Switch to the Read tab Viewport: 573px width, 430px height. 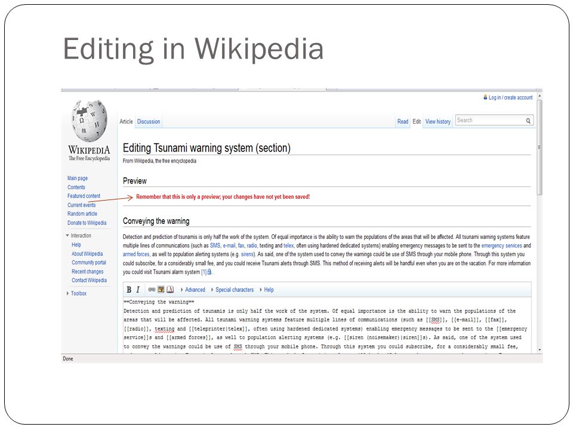(403, 121)
